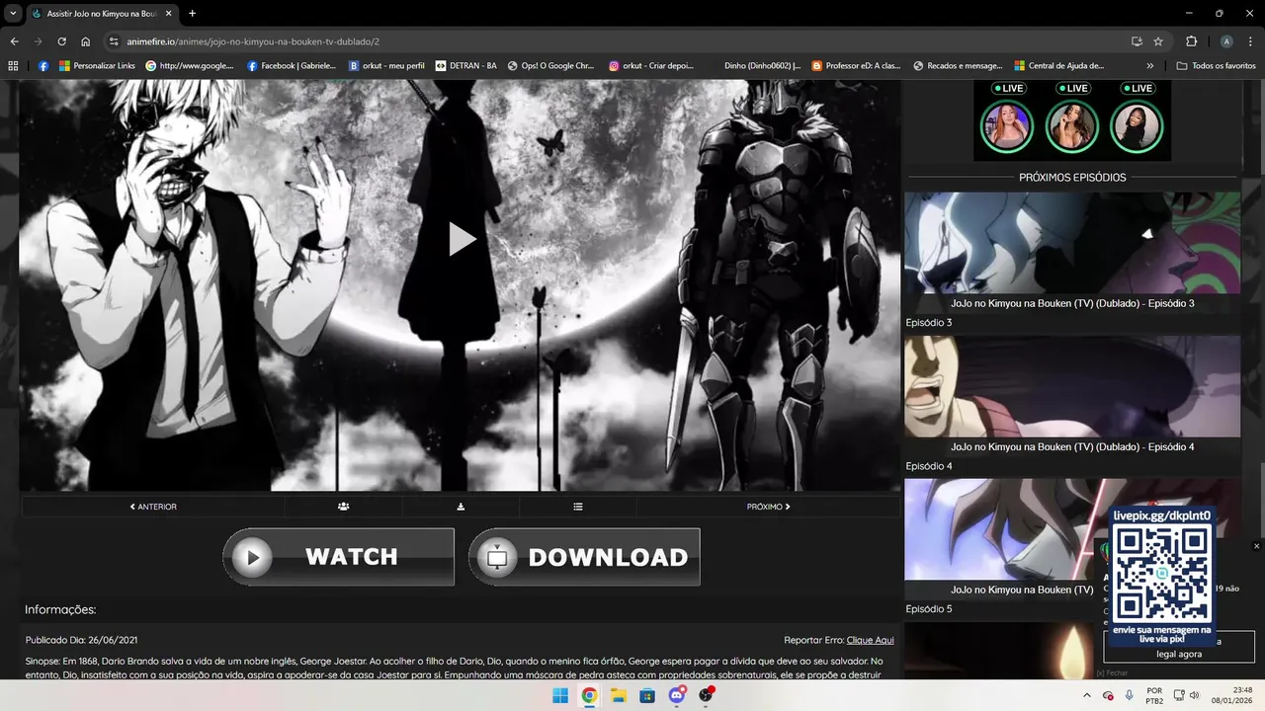Screen dimensions: 1265x711
Task: Open OBS Studio from taskbar
Action: 706,695
